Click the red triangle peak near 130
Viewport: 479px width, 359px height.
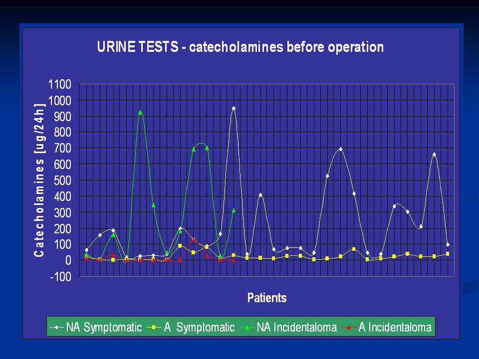194,239
